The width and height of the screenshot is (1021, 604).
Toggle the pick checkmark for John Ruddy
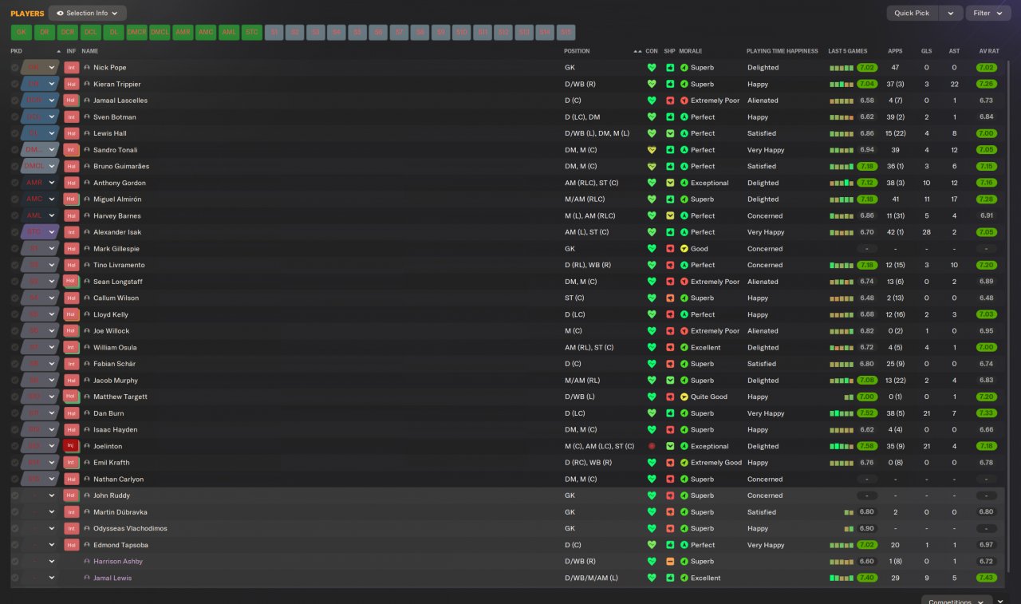[x=15, y=495]
